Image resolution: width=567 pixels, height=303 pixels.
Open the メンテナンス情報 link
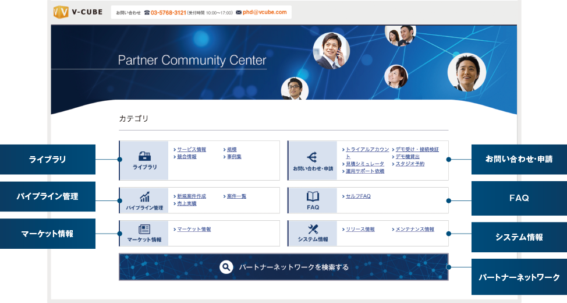414,229
